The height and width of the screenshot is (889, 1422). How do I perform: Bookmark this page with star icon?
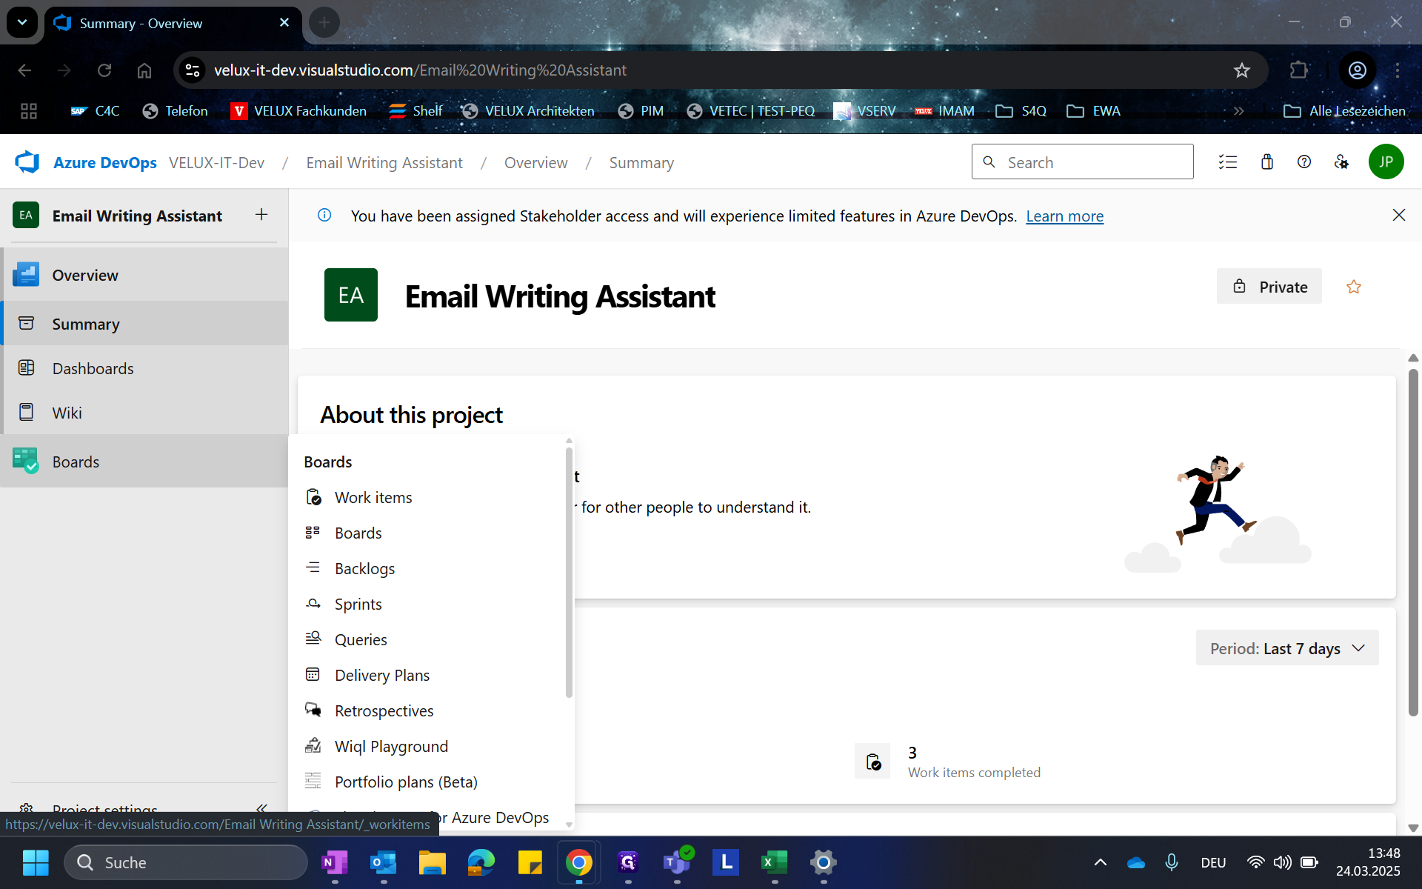pyautogui.click(x=1241, y=70)
